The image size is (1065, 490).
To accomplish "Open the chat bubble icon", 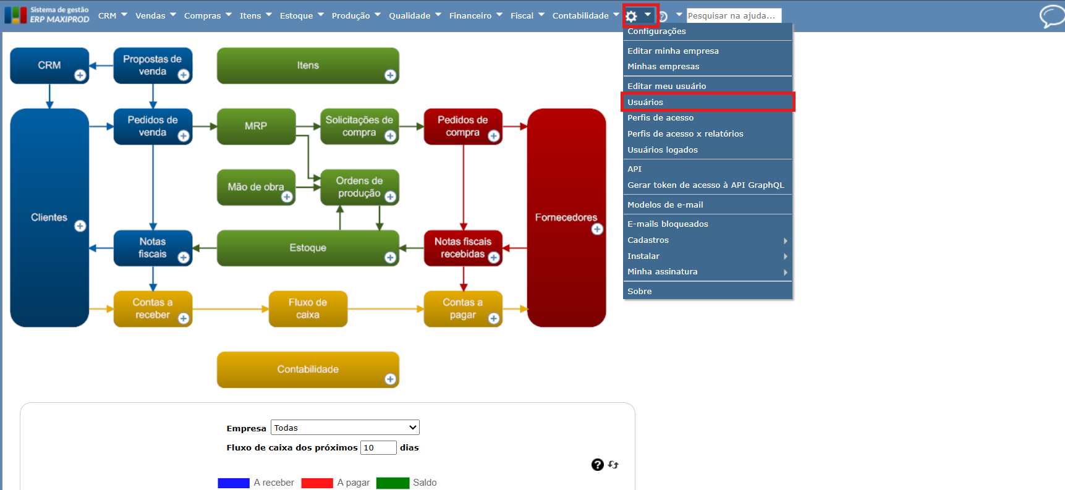I will tap(1051, 17).
